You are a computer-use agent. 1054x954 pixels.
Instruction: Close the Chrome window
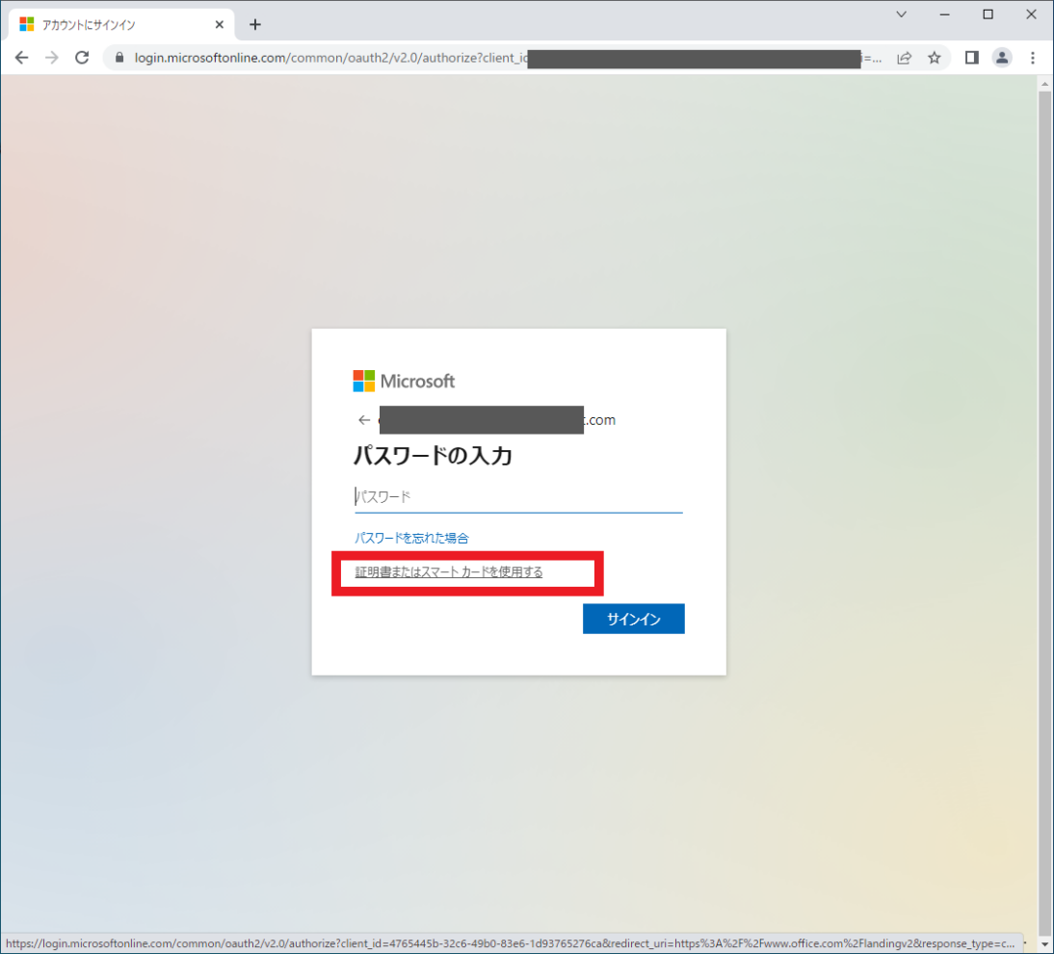point(1031,14)
